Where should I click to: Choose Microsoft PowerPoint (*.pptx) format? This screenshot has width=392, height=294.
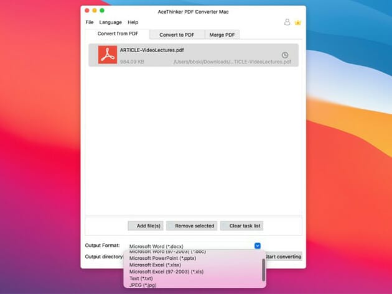point(162,258)
